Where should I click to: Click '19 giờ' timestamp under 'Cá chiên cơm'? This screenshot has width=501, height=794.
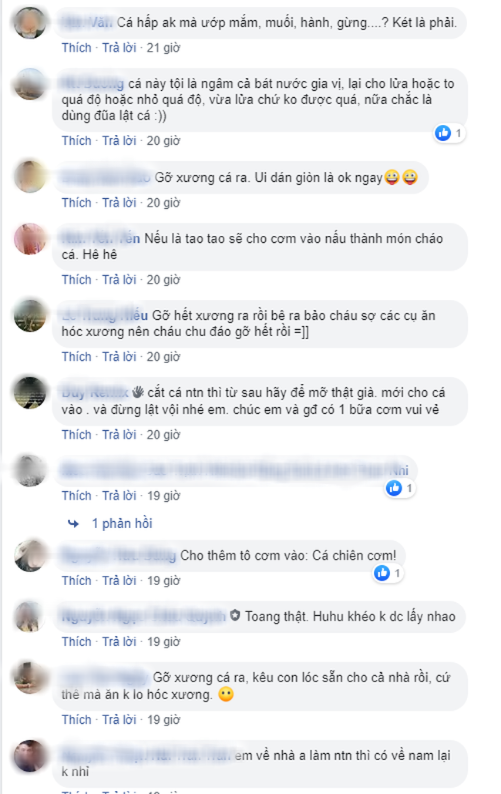tap(163, 580)
